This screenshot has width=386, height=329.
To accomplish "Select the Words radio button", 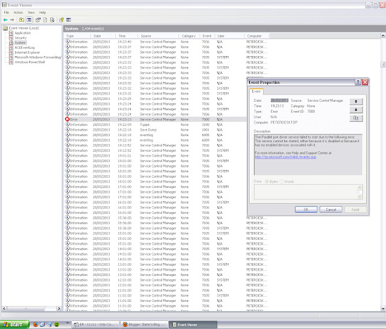I will point(282,181).
